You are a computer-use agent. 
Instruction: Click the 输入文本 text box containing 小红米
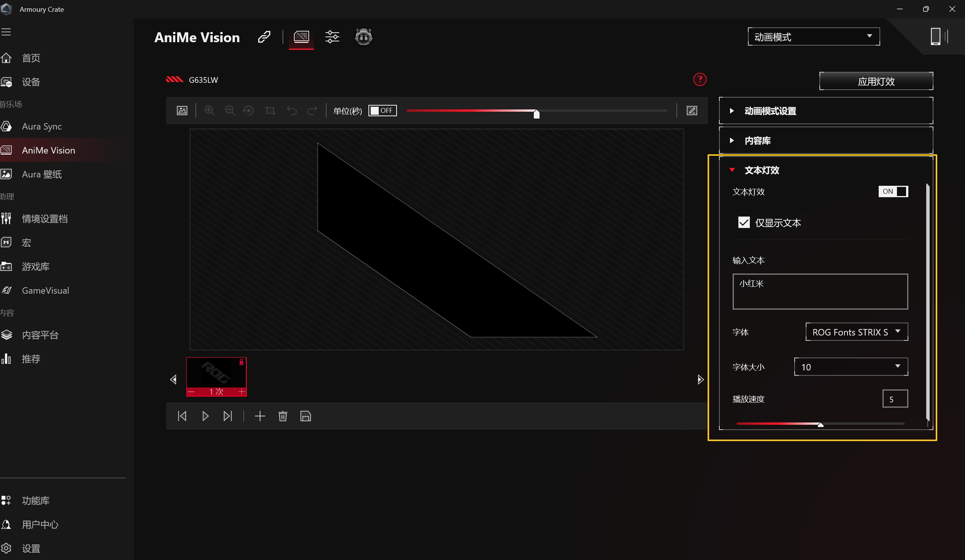(x=820, y=291)
